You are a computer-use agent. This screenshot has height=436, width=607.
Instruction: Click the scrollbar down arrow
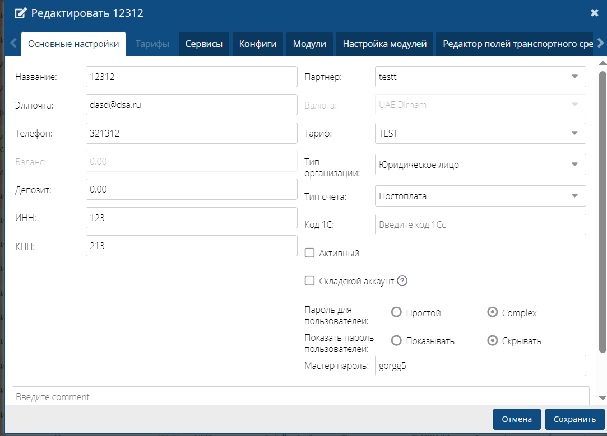(603, 397)
